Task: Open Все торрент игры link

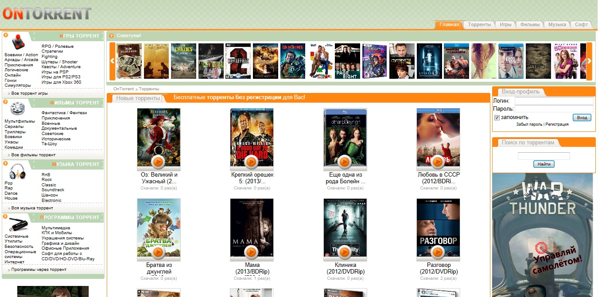Action: click(x=30, y=93)
